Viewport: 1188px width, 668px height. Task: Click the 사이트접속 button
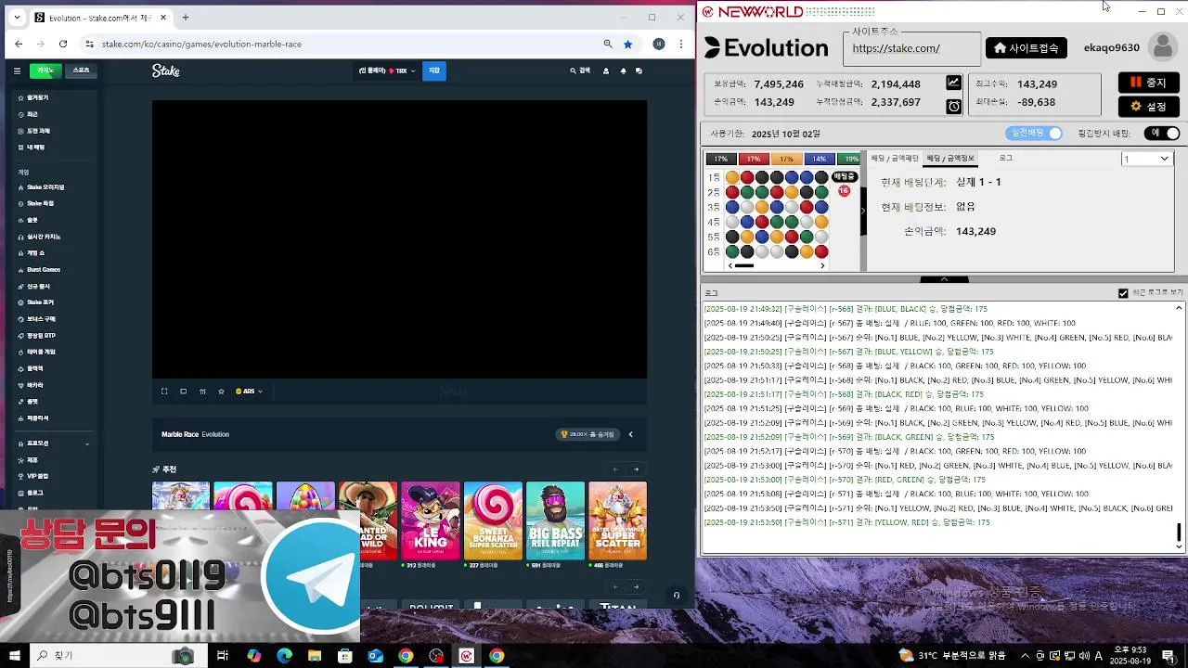point(1027,48)
